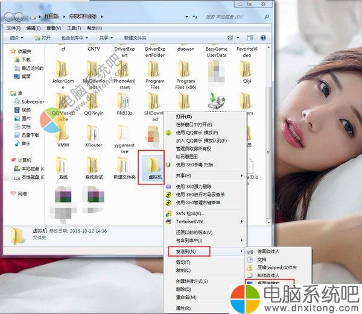Select the Program Files folder
This screenshot has width=362, height=314.
pyautogui.click(x=155, y=75)
